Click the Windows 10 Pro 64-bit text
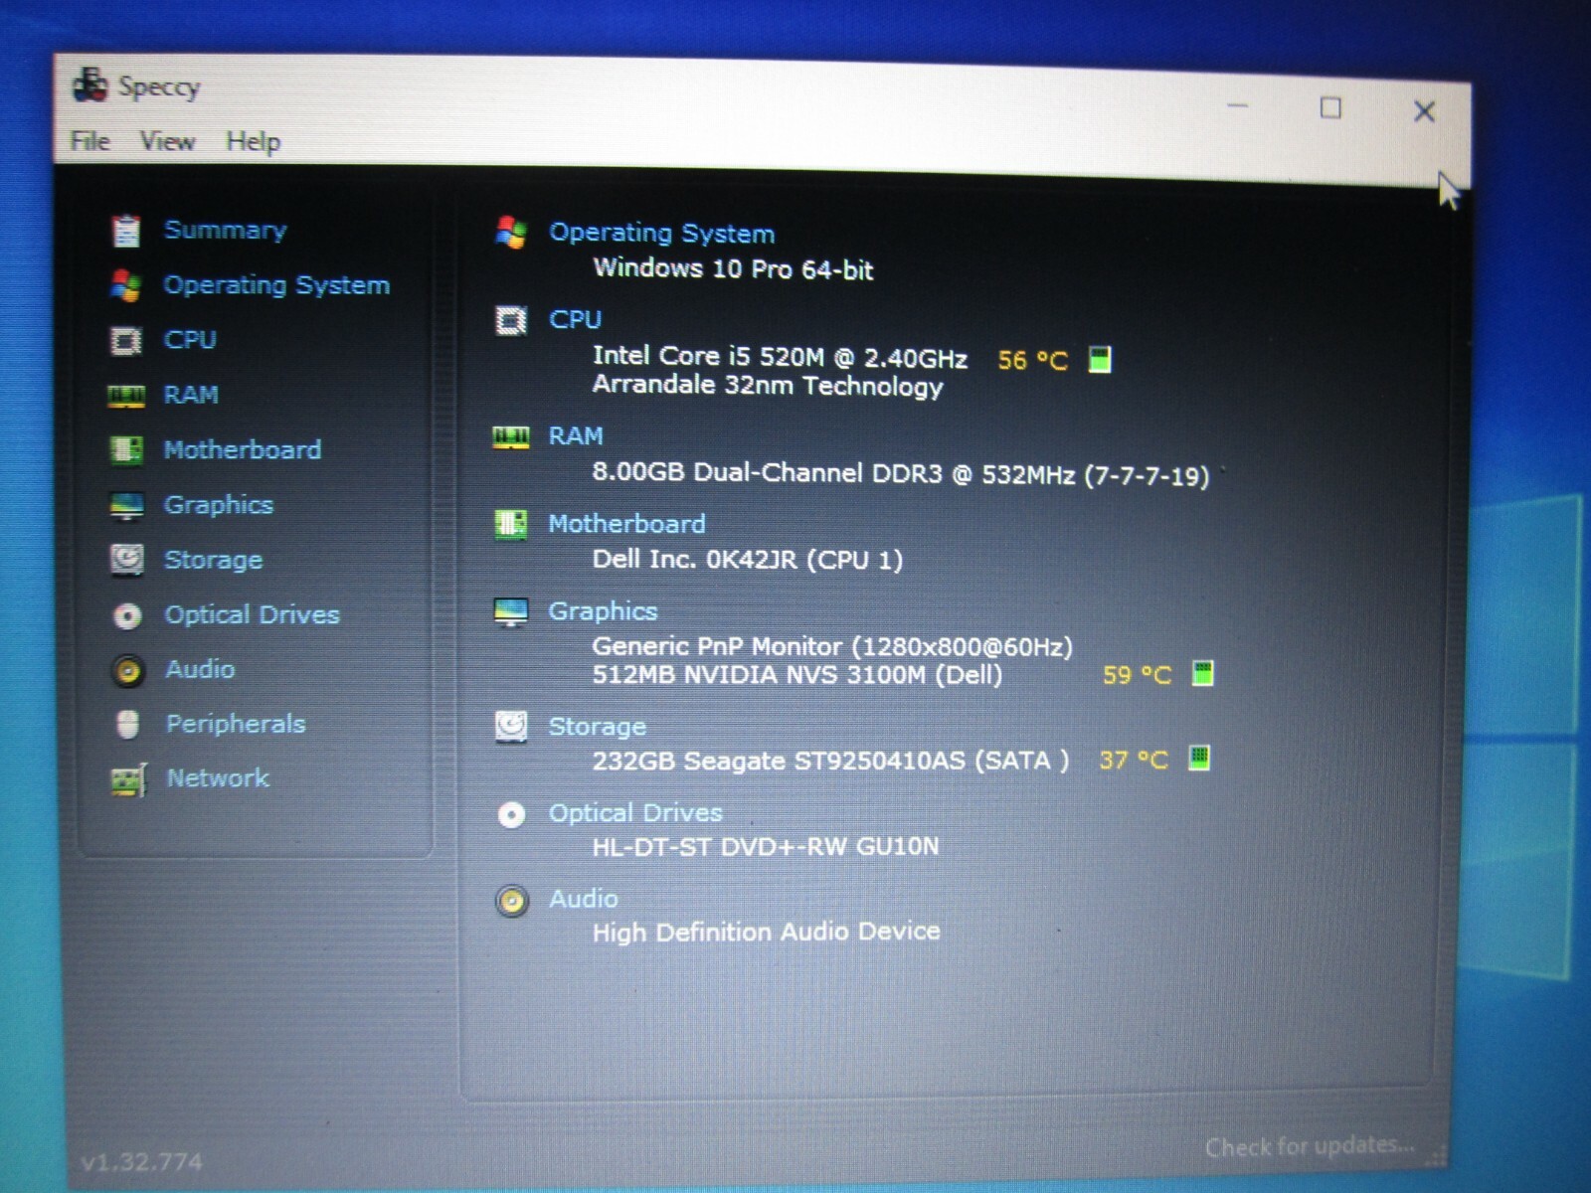 coord(733,268)
